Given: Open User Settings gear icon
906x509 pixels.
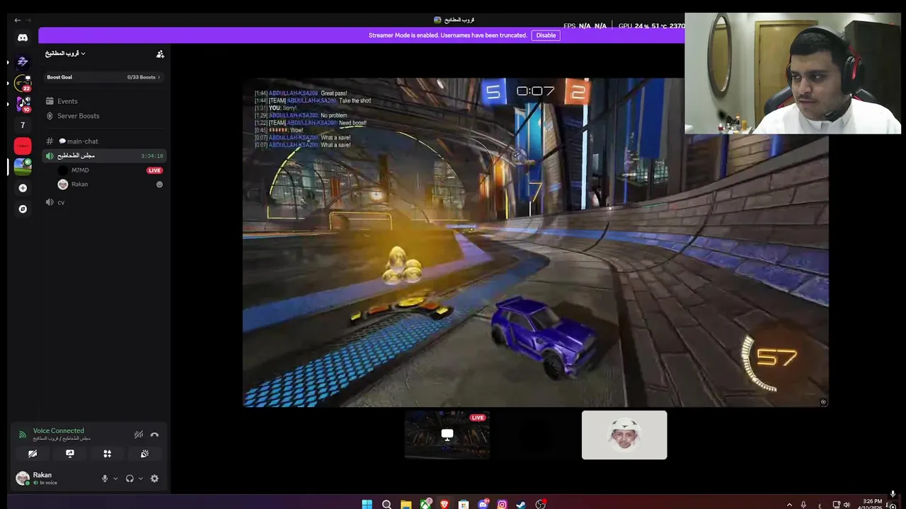Looking at the screenshot, I should pos(154,479).
